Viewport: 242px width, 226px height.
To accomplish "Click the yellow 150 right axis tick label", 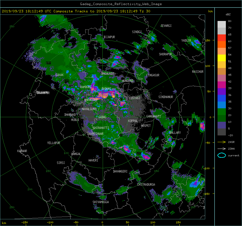I will 208,40.
